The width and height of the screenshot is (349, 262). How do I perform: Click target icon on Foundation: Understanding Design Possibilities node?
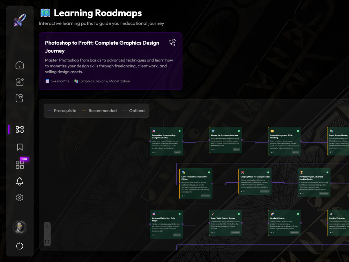tap(154, 131)
